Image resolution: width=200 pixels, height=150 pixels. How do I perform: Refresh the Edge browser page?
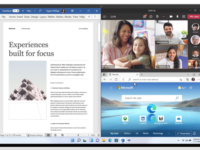(116, 79)
